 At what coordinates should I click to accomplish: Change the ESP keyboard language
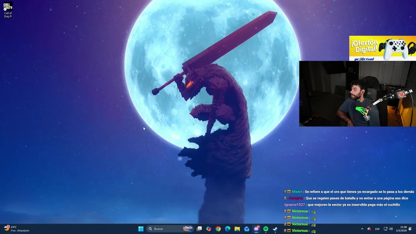coord(377,229)
